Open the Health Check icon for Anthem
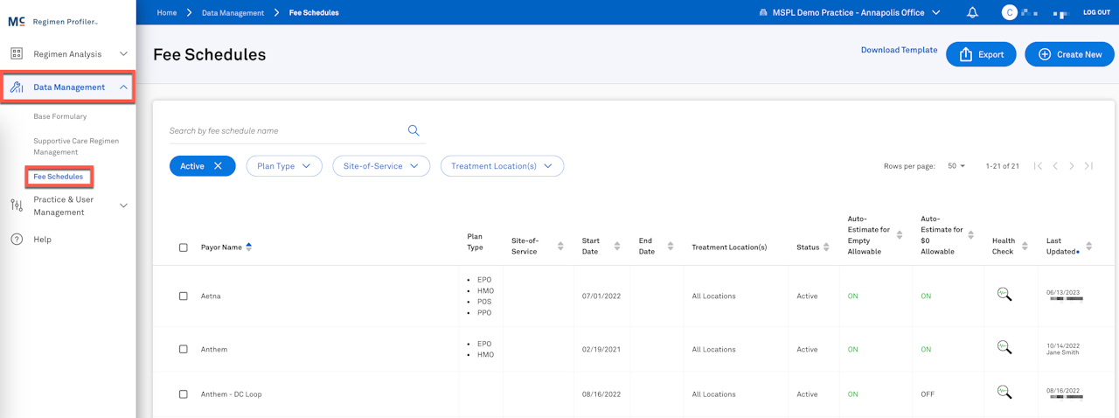This screenshot has width=1119, height=418. point(1004,348)
